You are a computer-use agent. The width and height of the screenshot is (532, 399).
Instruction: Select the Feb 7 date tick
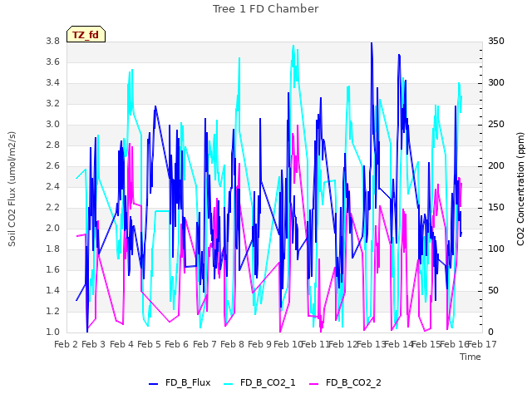(x=204, y=344)
